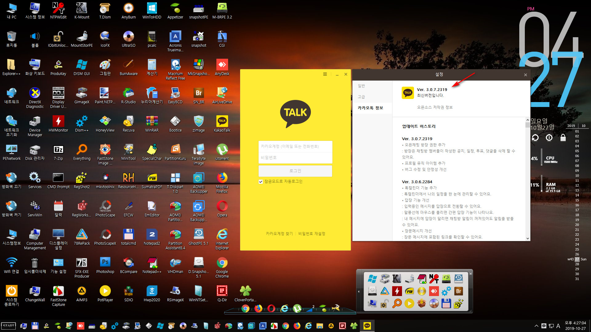
Task: Open KakaoTalk desktop shortcut
Action: click(222, 124)
